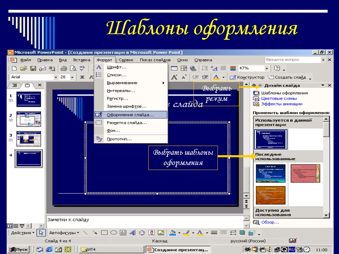Save the presentation with the floppy icon
The image size is (339, 254).
tap(33, 68)
